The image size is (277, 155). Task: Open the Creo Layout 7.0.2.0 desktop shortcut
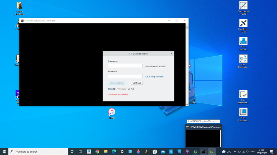(243, 8)
